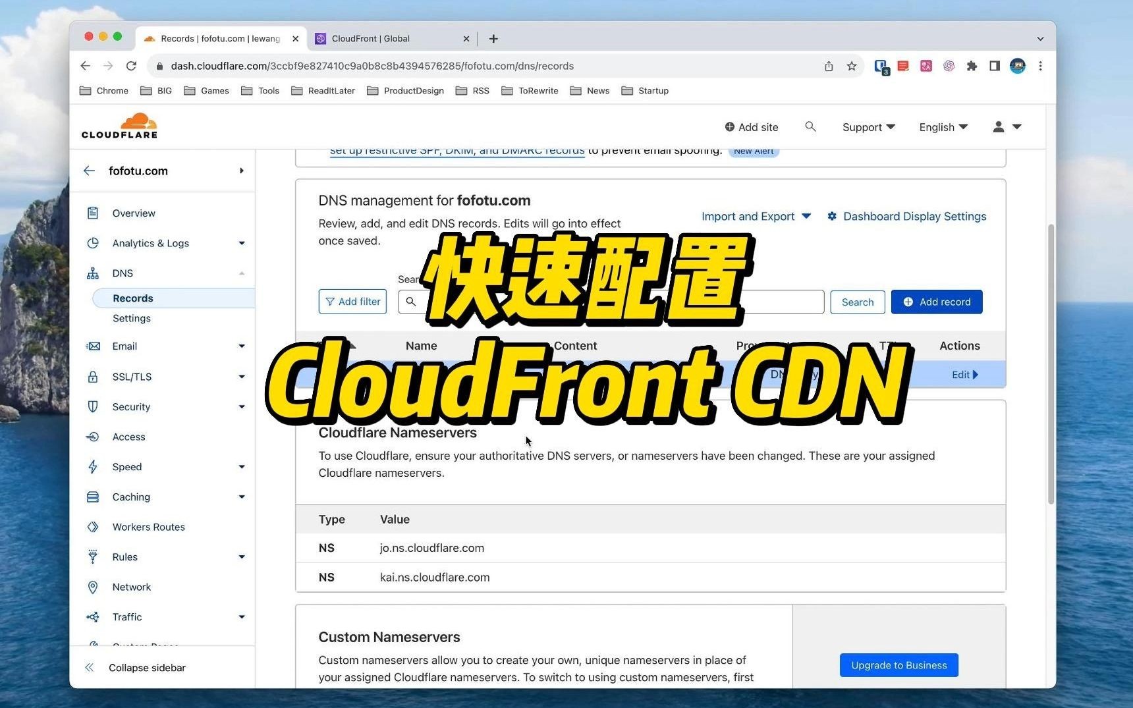1133x708 pixels.
Task: Expand the Rules section arrow
Action: pos(242,557)
